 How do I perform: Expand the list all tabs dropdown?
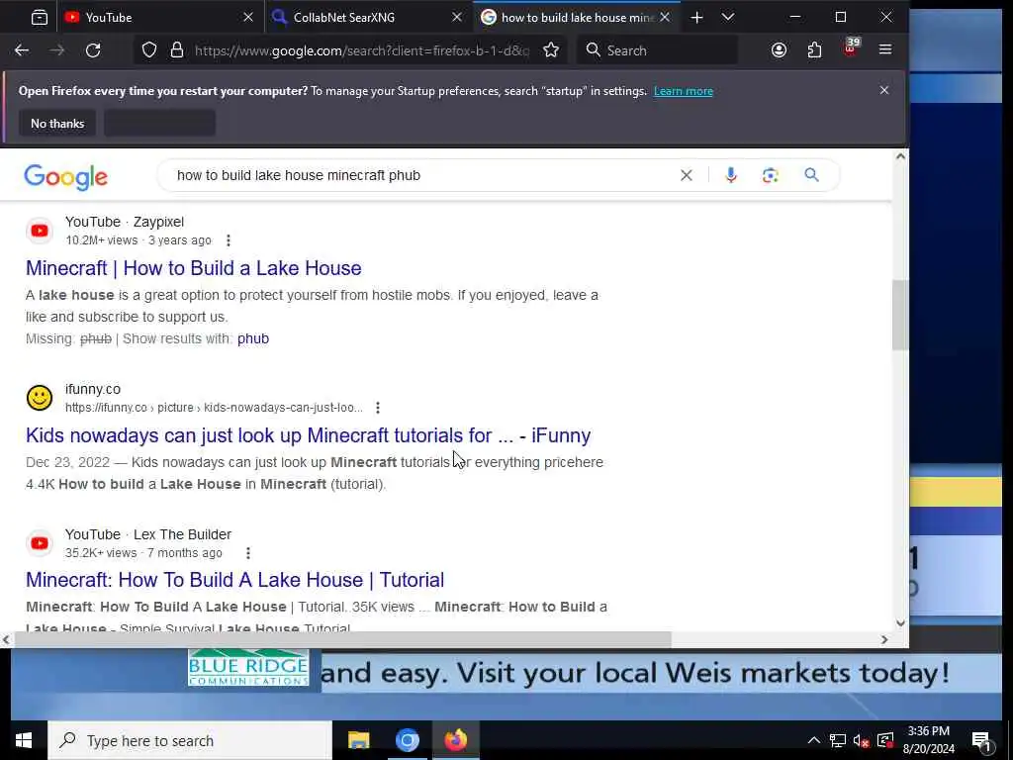728,18
